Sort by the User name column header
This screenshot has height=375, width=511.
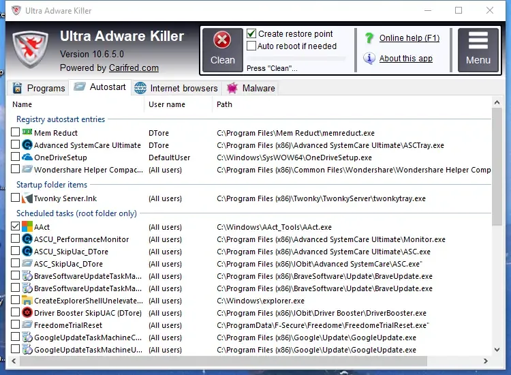coord(167,104)
